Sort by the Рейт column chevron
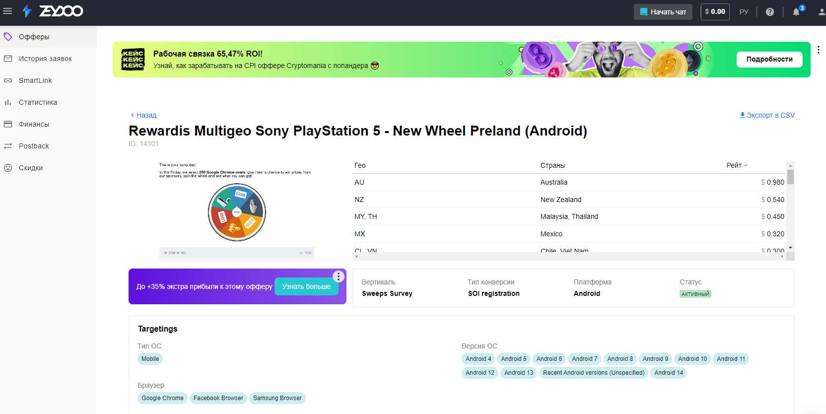826x414 pixels. [x=746, y=165]
